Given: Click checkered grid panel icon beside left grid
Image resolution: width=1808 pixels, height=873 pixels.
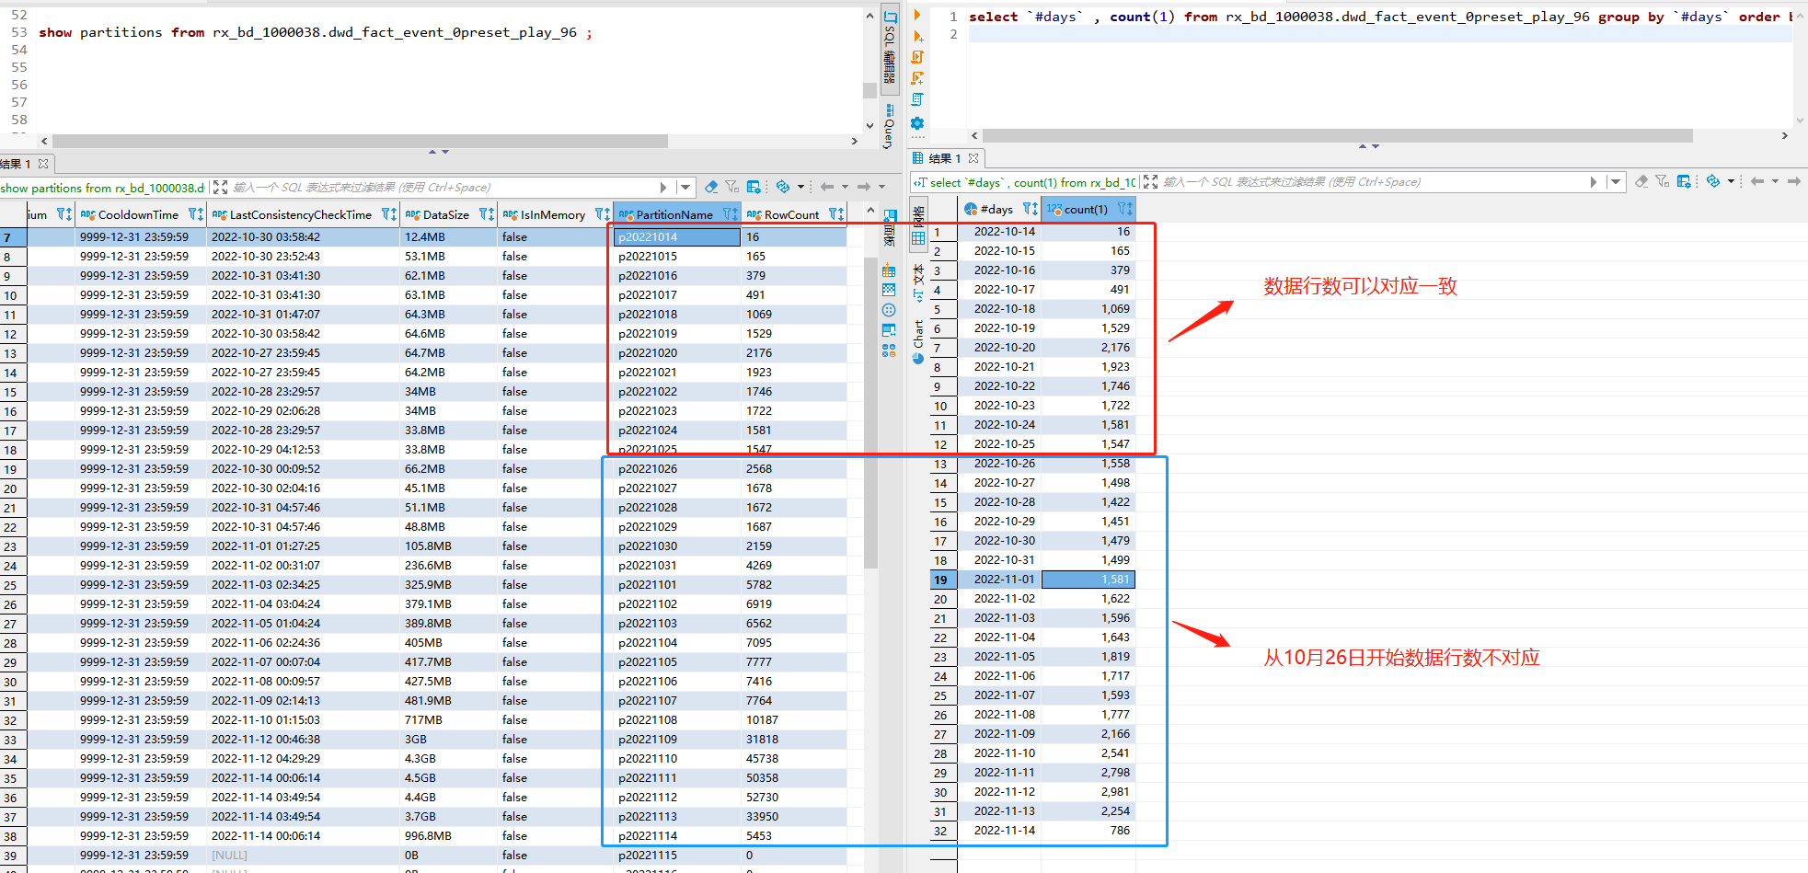Looking at the screenshot, I should pos(889,290).
